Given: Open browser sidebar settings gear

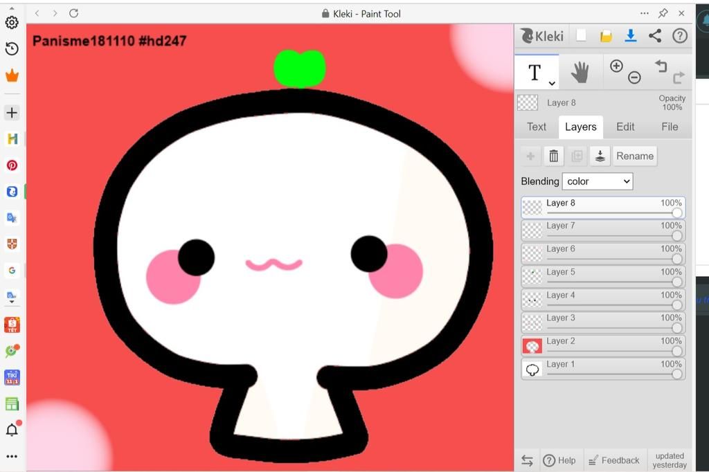Looking at the screenshot, I should [12, 22].
